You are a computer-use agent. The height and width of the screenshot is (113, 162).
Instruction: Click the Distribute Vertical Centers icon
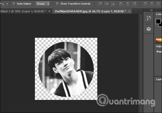152,4
